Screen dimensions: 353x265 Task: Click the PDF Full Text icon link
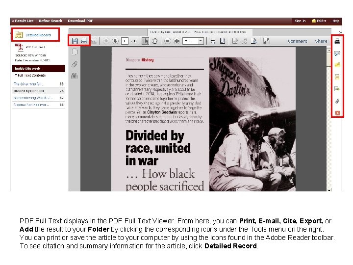[19, 47]
